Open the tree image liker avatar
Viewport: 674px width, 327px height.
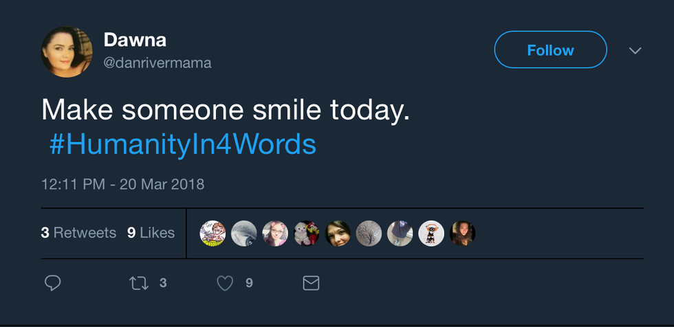[x=369, y=234]
